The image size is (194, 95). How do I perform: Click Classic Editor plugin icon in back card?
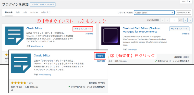[x=14, y=36]
